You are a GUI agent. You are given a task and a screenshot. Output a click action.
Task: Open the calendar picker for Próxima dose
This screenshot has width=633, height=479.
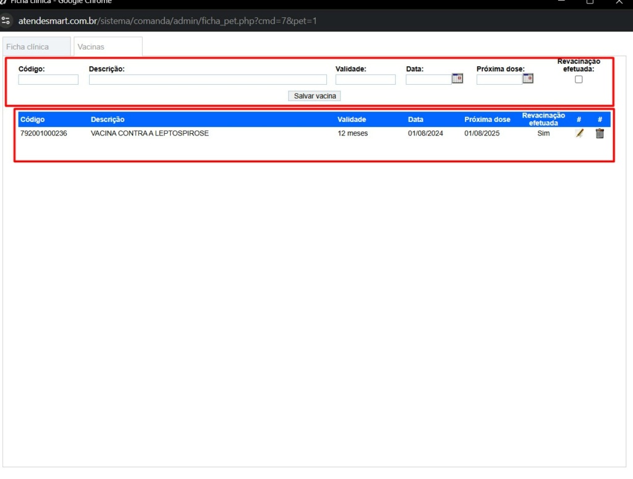(x=528, y=79)
